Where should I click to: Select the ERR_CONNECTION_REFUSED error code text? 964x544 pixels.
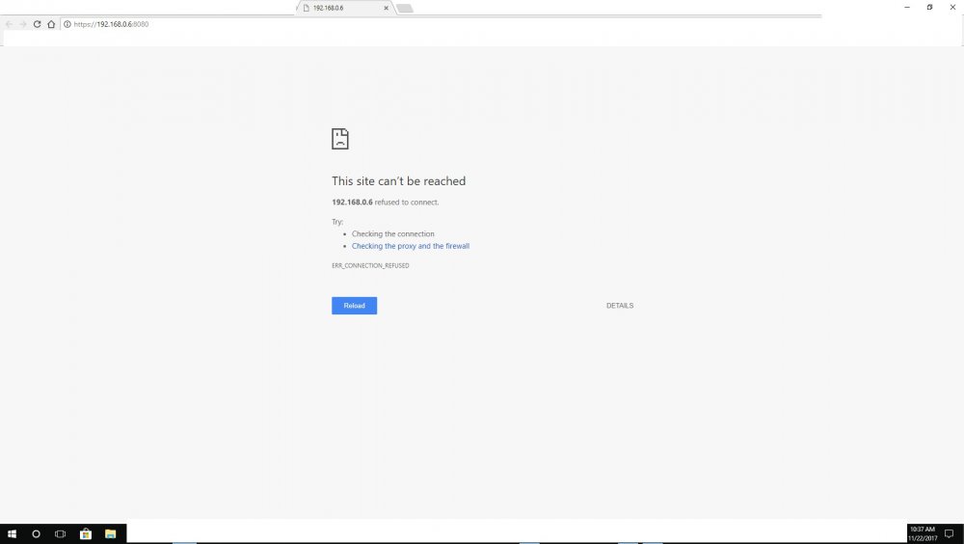tap(370, 266)
